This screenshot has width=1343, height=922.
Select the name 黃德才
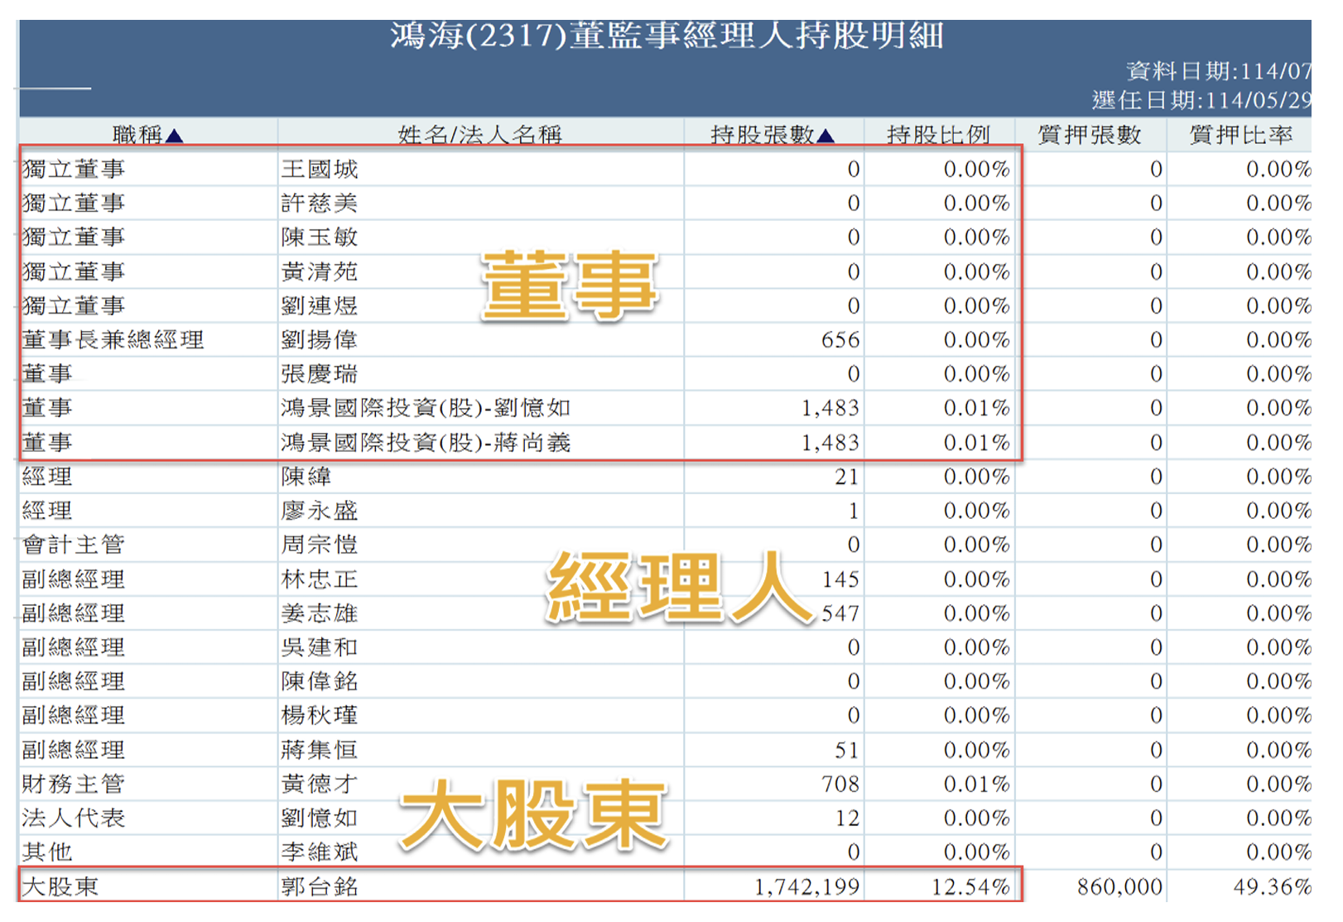tap(319, 784)
